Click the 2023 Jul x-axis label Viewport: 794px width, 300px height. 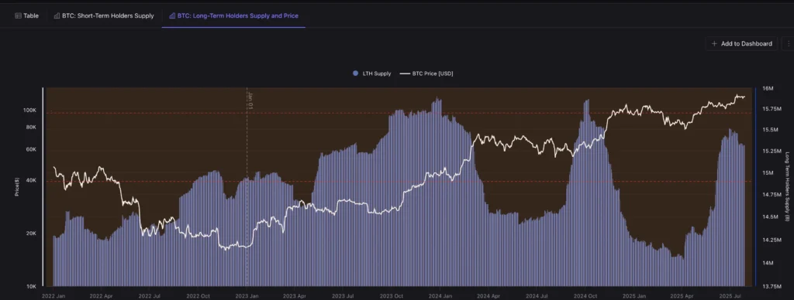342,296
